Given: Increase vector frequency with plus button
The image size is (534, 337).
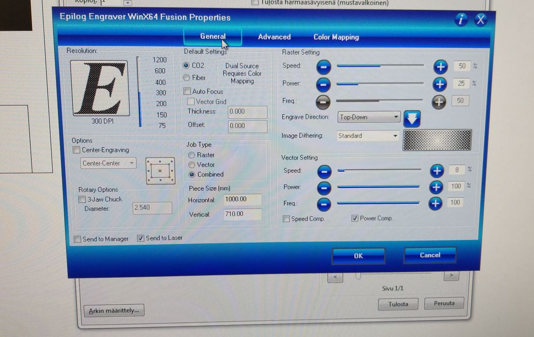Looking at the screenshot, I should [436, 203].
